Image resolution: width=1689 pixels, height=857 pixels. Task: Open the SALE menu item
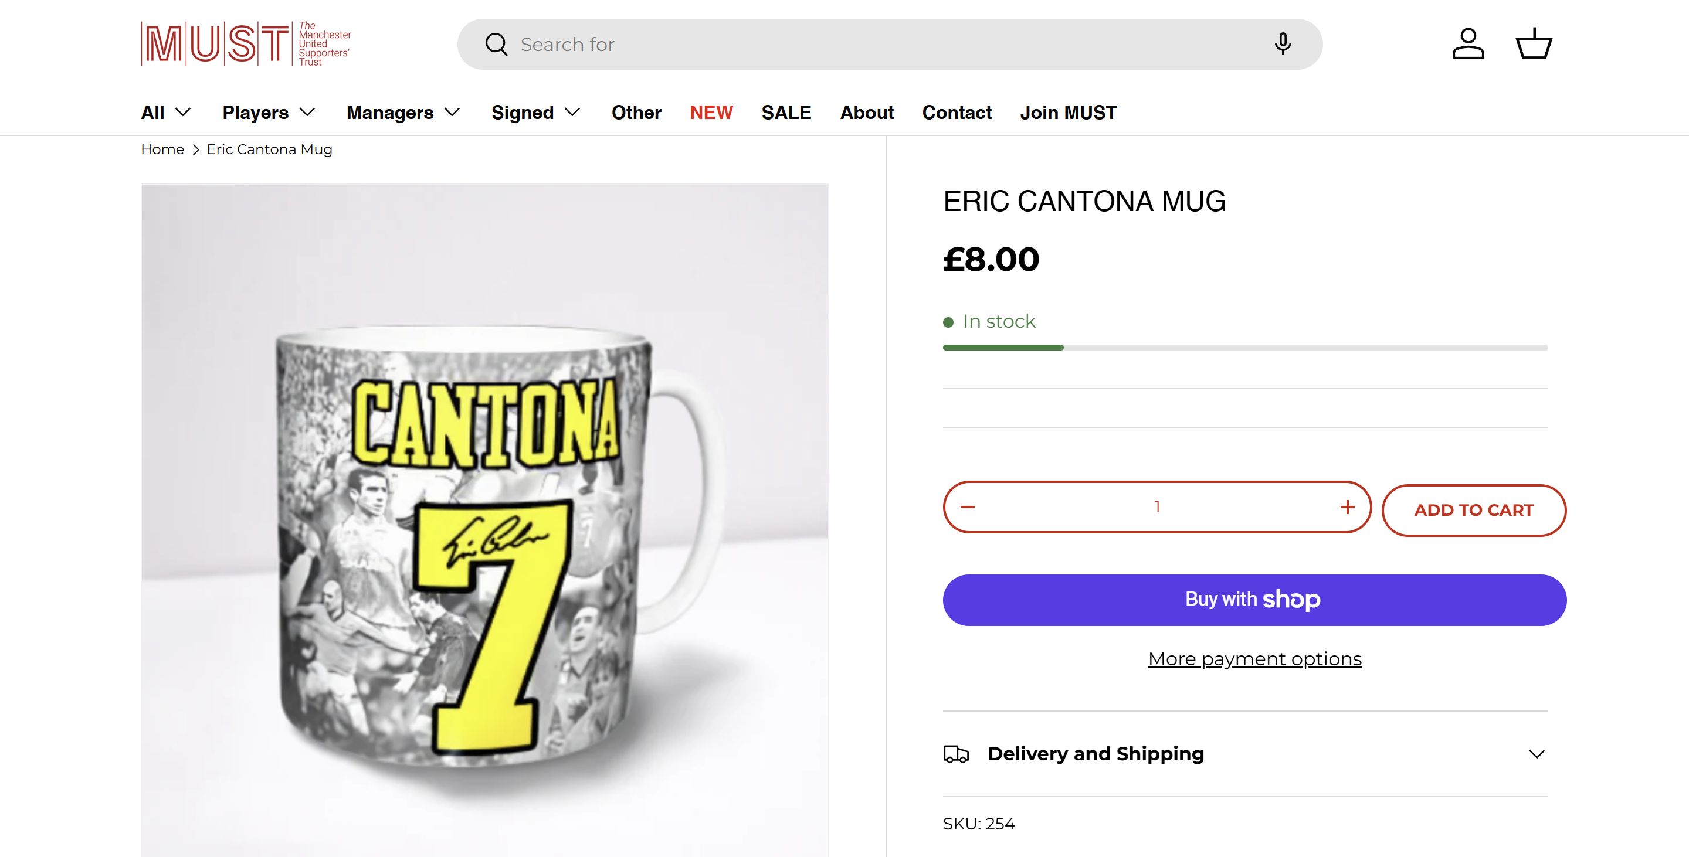786,113
